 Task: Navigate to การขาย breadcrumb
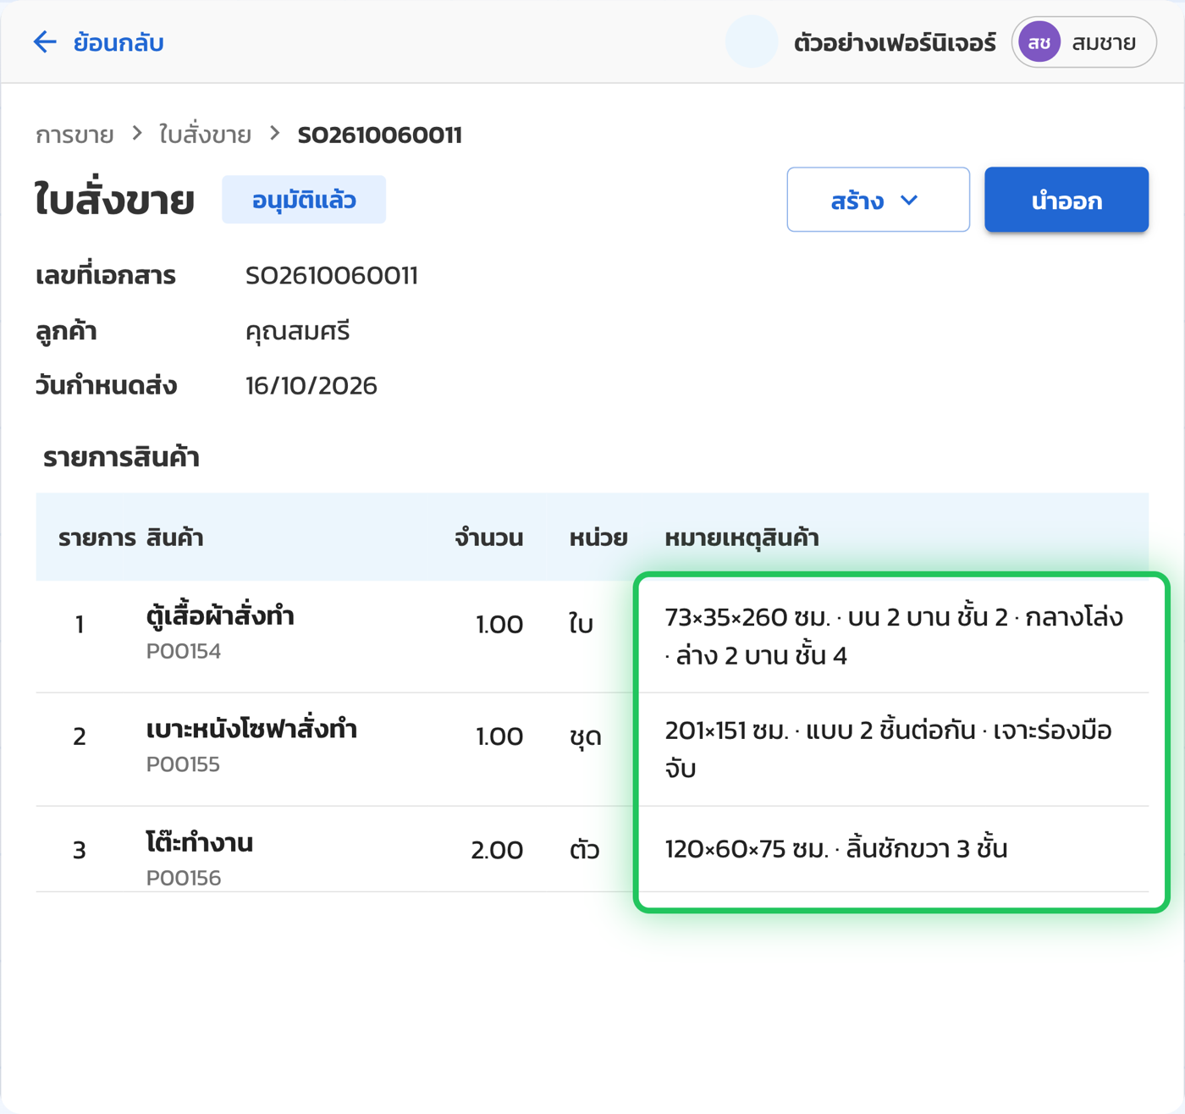tap(74, 135)
